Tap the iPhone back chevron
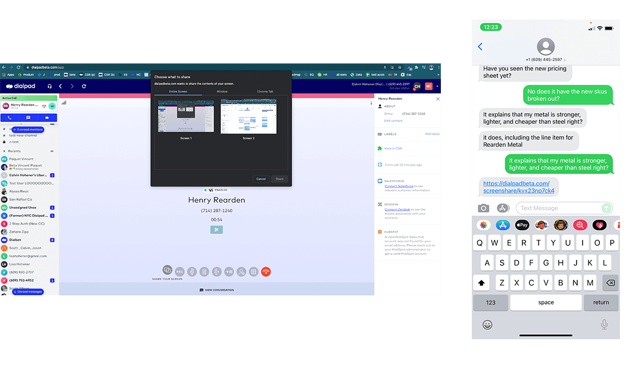639x369 pixels. 480,47
